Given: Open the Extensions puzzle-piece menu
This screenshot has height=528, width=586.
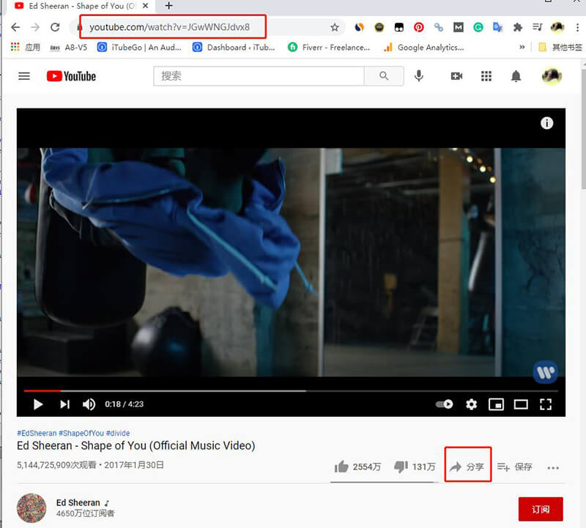Looking at the screenshot, I should [518, 27].
